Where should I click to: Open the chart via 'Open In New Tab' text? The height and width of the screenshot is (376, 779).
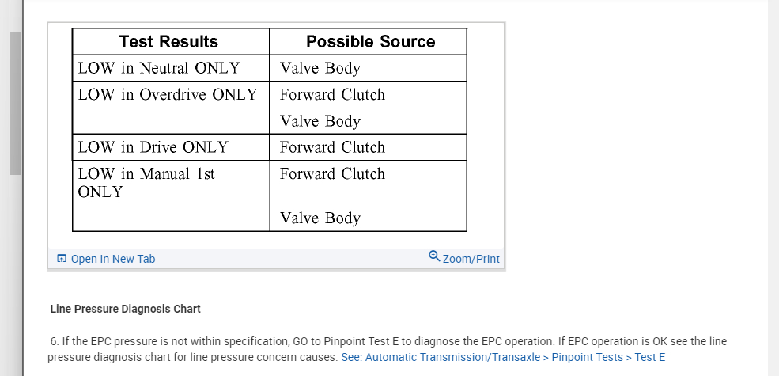112,259
